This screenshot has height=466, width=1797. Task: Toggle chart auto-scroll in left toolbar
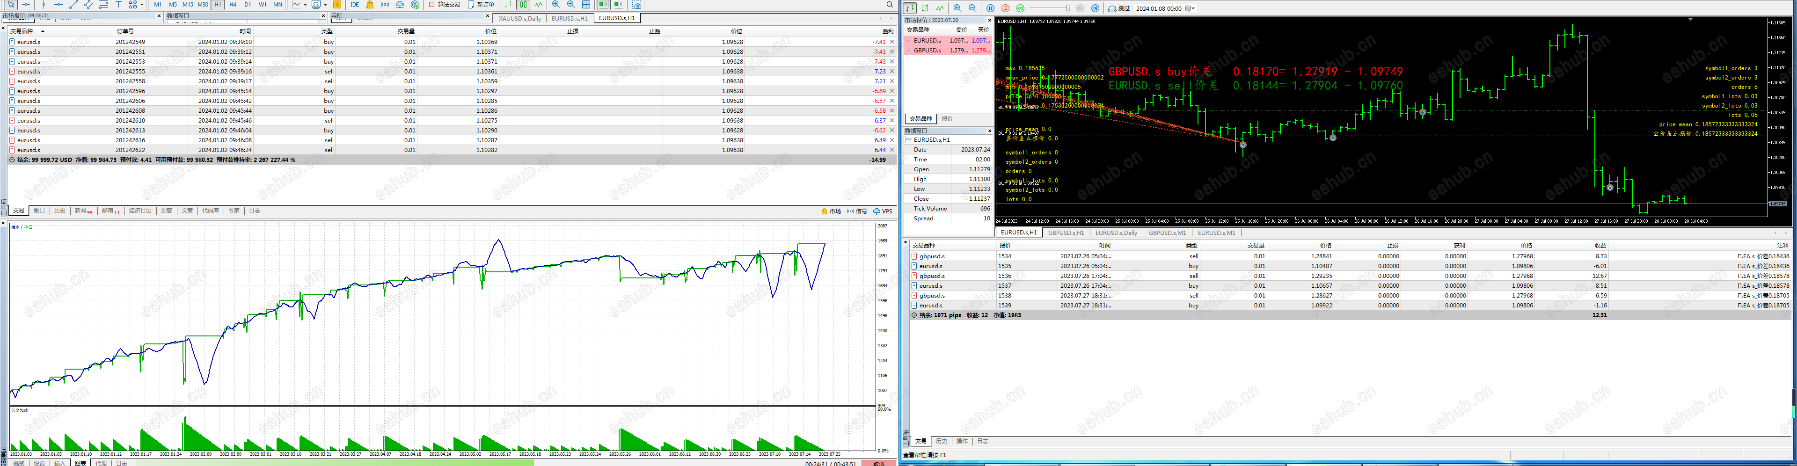(x=603, y=5)
